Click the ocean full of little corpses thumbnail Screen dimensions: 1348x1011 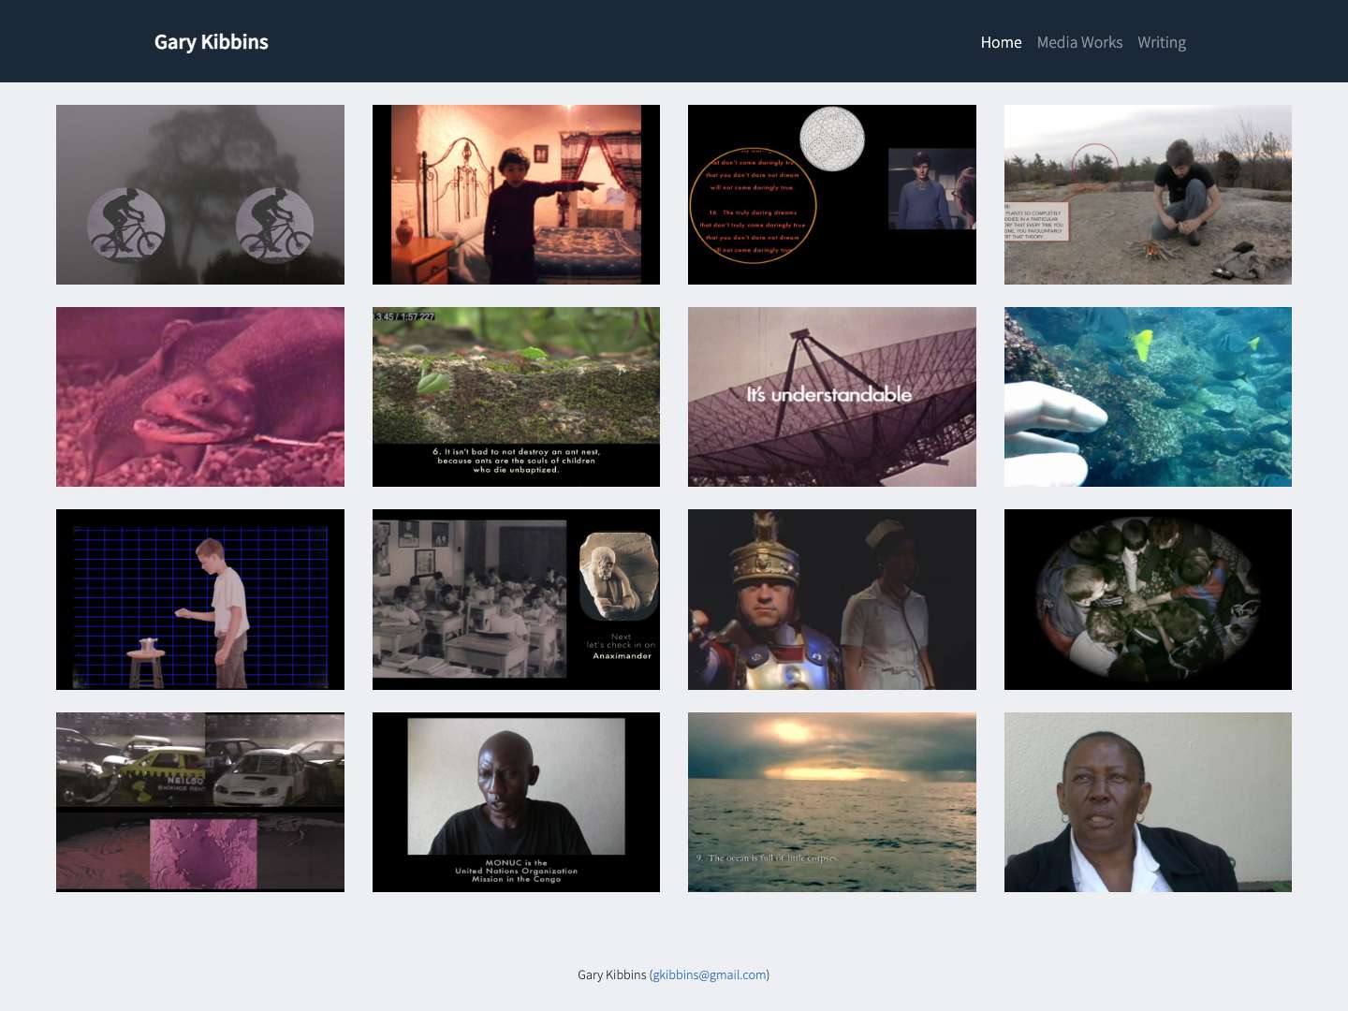[x=831, y=801]
